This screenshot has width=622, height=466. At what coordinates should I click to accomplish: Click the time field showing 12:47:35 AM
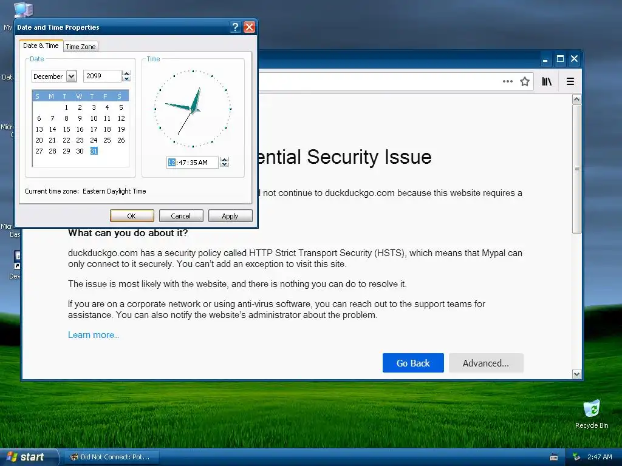(193, 163)
